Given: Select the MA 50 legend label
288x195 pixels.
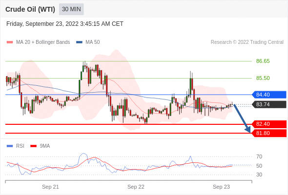Looking at the screenshot, I should pos(93,42).
